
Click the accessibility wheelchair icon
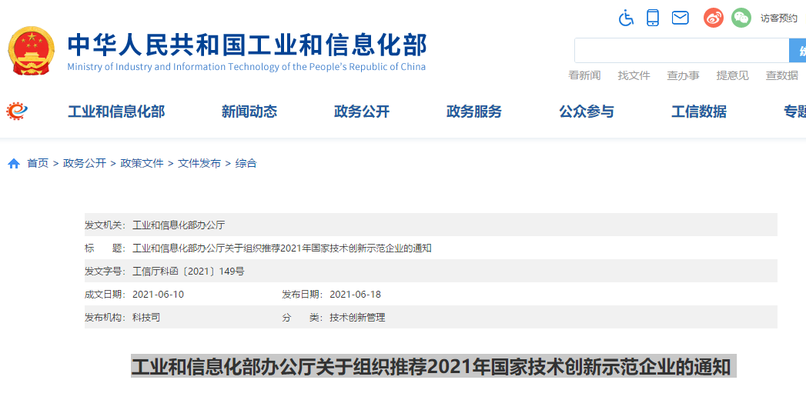627,18
